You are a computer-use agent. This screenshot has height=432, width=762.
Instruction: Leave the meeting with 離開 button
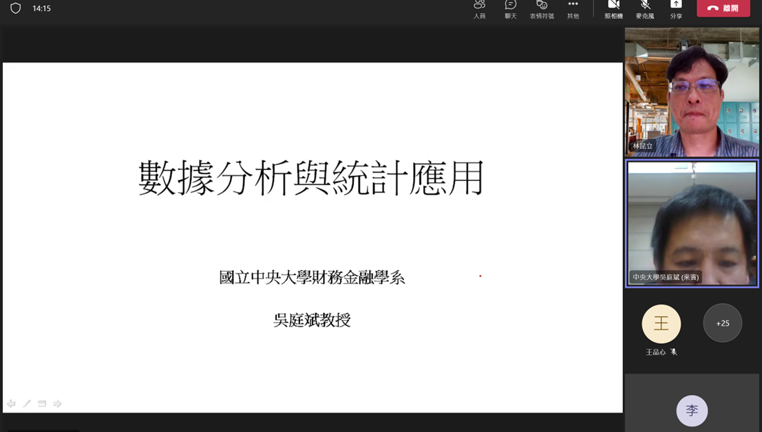click(723, 8)
